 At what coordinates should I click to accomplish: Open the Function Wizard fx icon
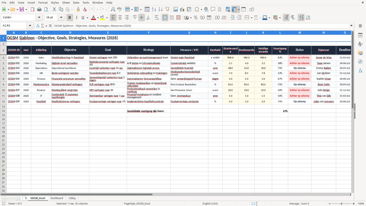(x=38, y=26)
